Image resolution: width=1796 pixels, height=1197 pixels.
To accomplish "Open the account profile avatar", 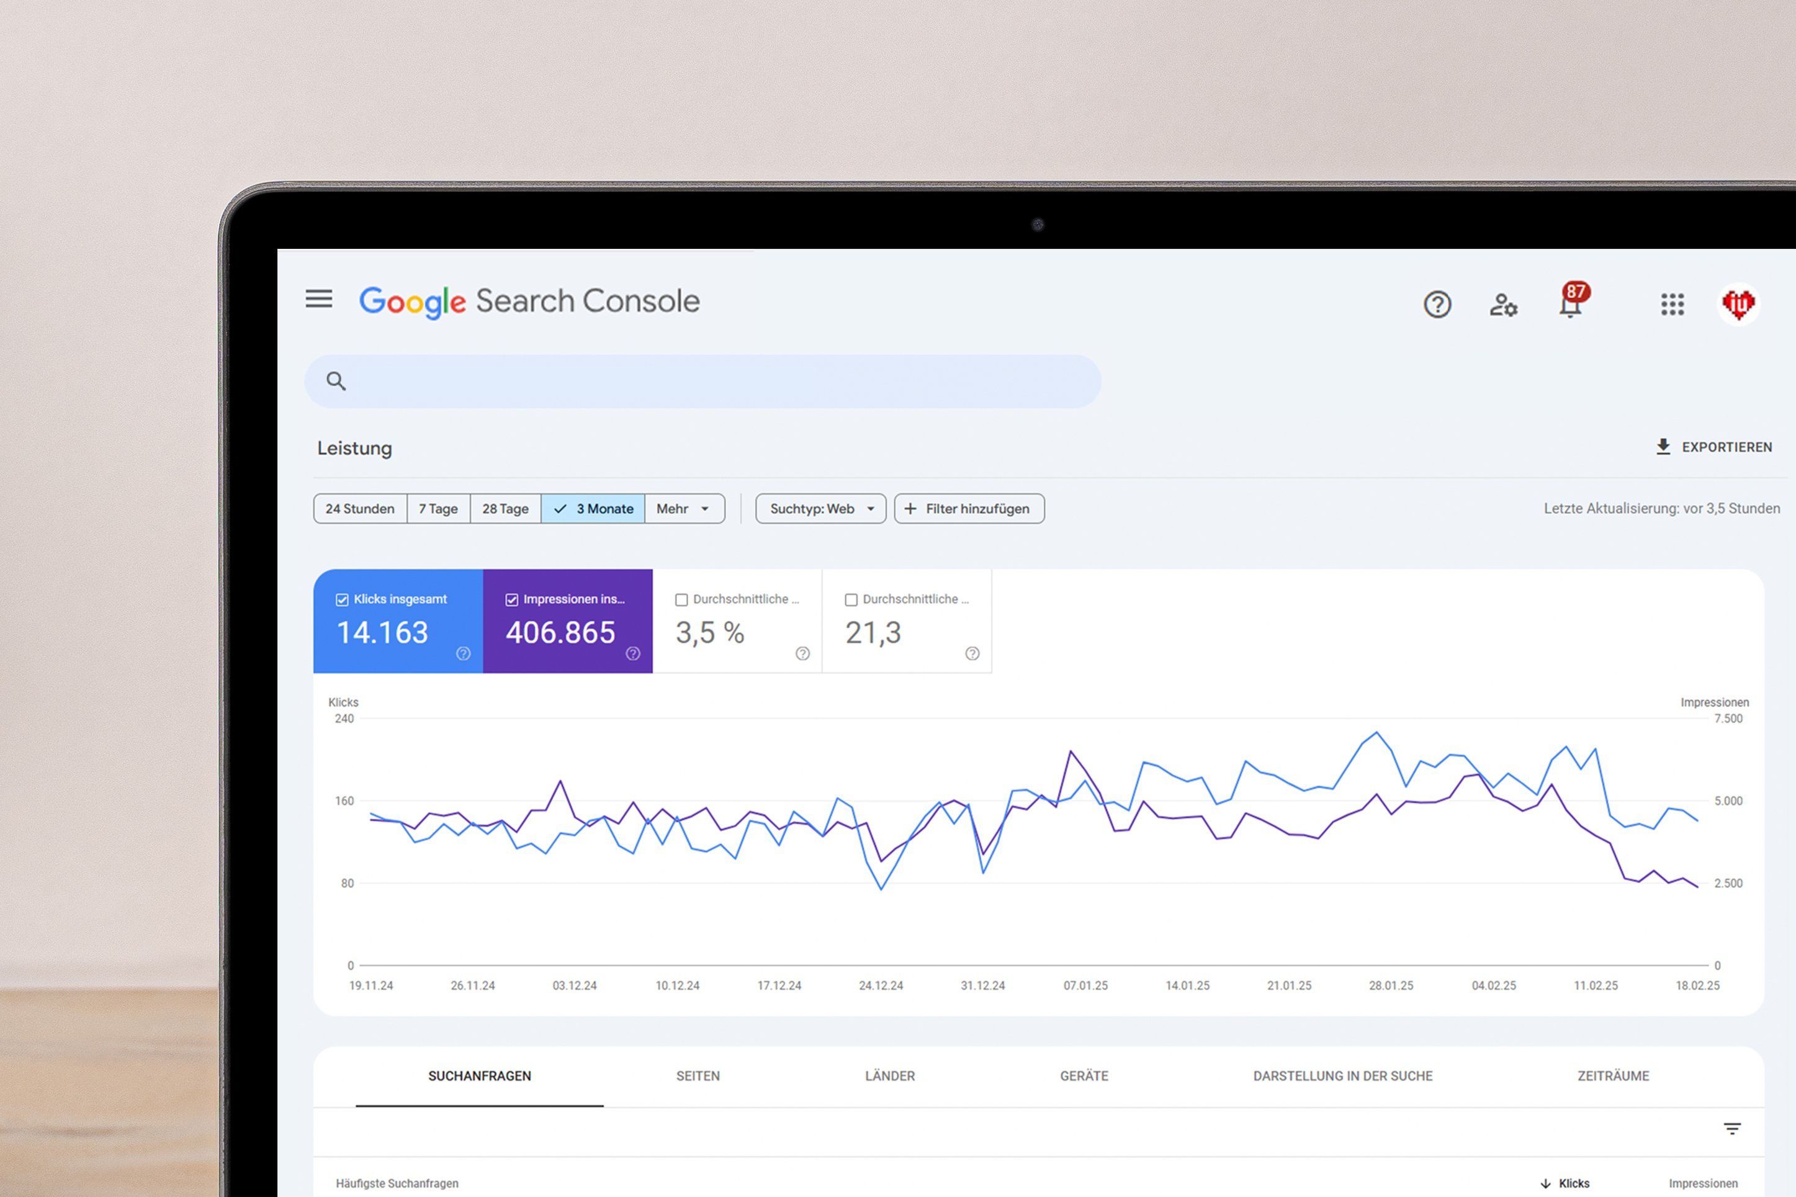I will click(x=1738, y=305).
